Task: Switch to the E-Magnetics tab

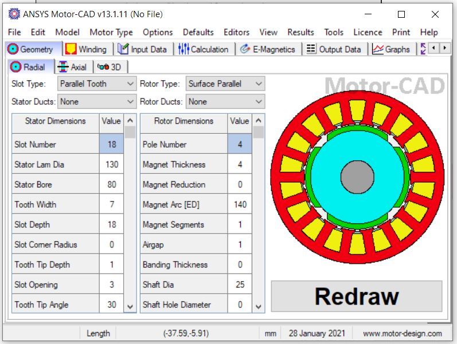Action: pyautogui.click(x=268, y=49)
